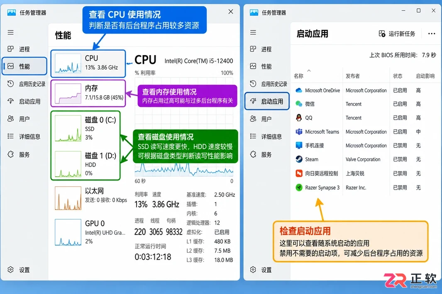Select 磁盘 0 (C:) SSD graph thumbnail
Viewport: 442px width, 294px height.
(x=68, y=128)
